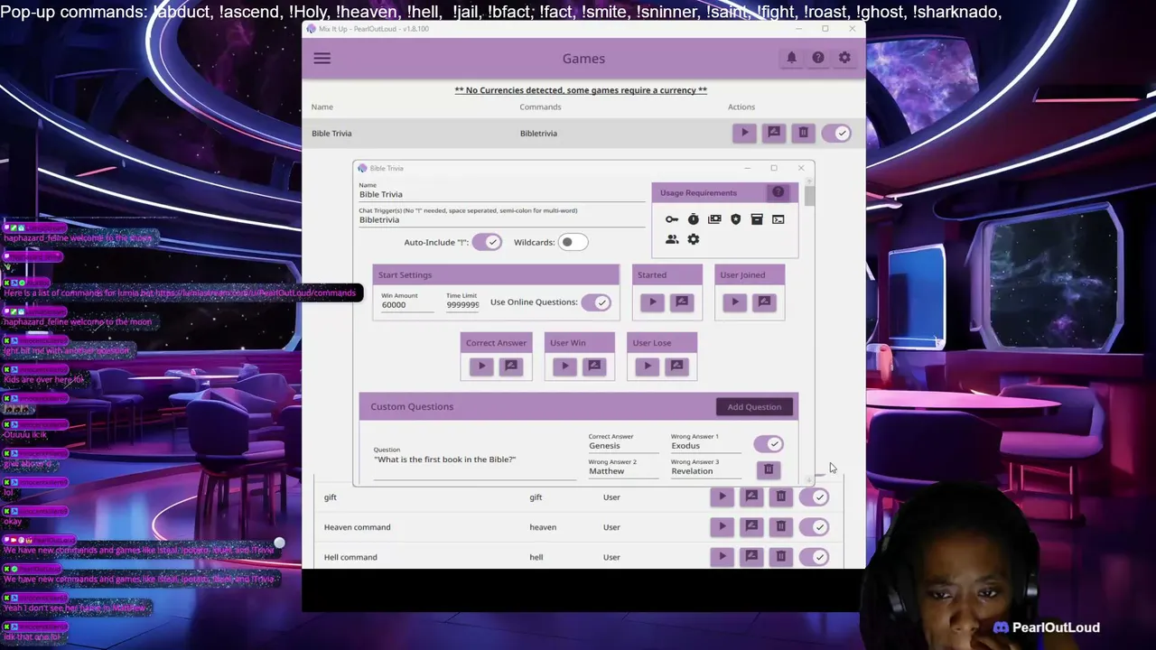Open Mix It Up settings gear in header

(x=844, y=58)
